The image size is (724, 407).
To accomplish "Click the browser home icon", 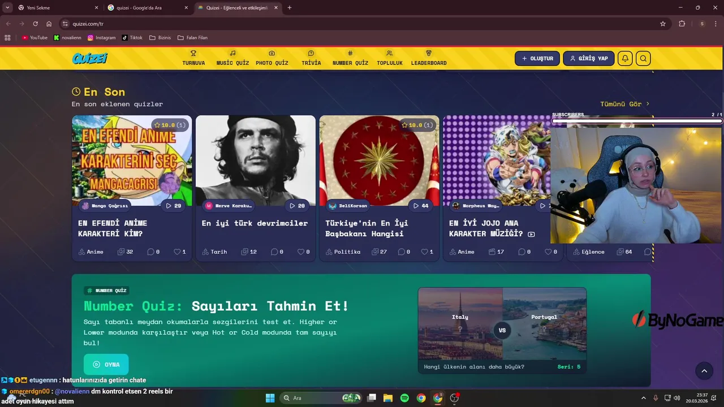I will click(x=49, y=24).
